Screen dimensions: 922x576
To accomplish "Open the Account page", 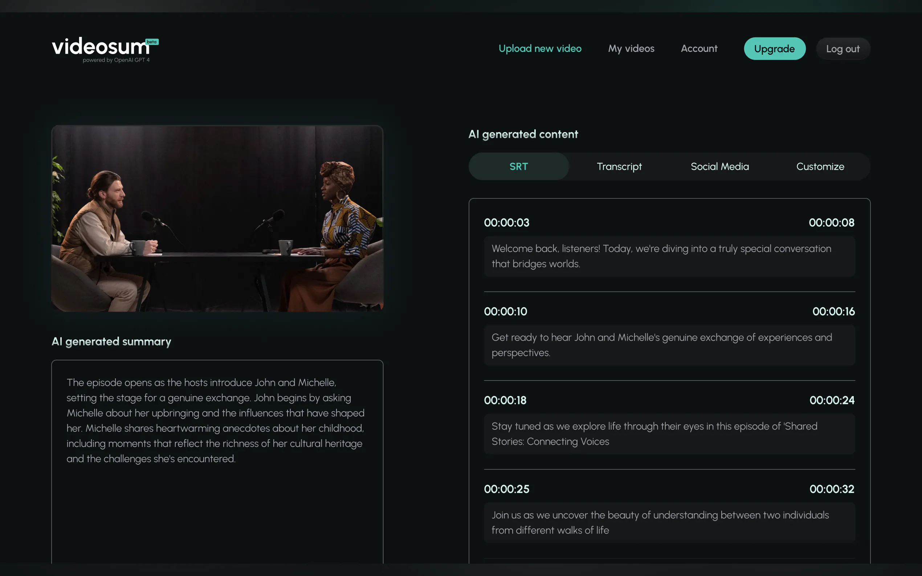I will click(x=699, y=48).
